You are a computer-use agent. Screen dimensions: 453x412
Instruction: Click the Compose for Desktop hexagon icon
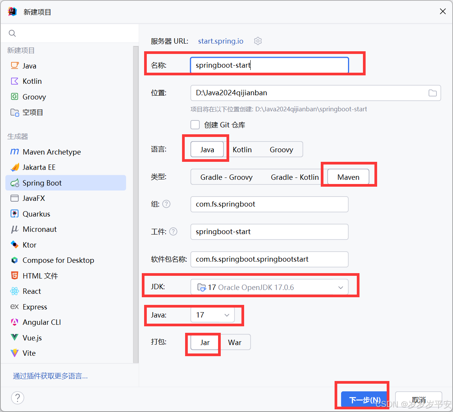[x=15, y=260]
